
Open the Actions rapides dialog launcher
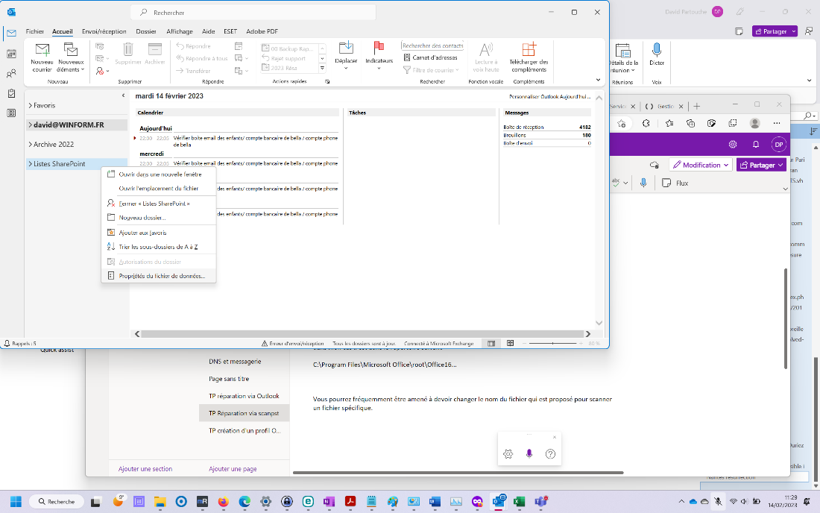327,81
